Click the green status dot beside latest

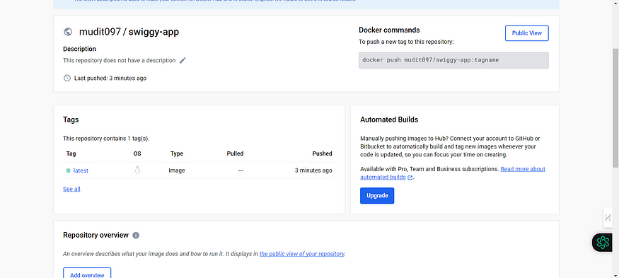[x=69, y=170]
